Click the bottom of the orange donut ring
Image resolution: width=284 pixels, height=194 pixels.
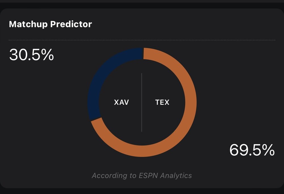click(x=142, y=151)
